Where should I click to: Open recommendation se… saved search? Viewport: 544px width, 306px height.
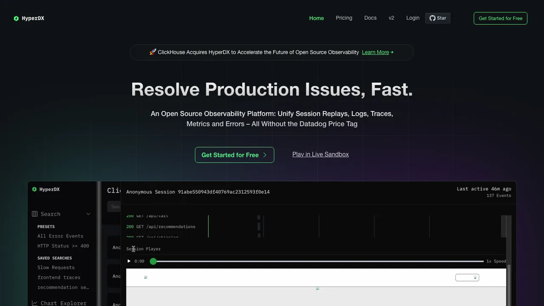[63, 287]
